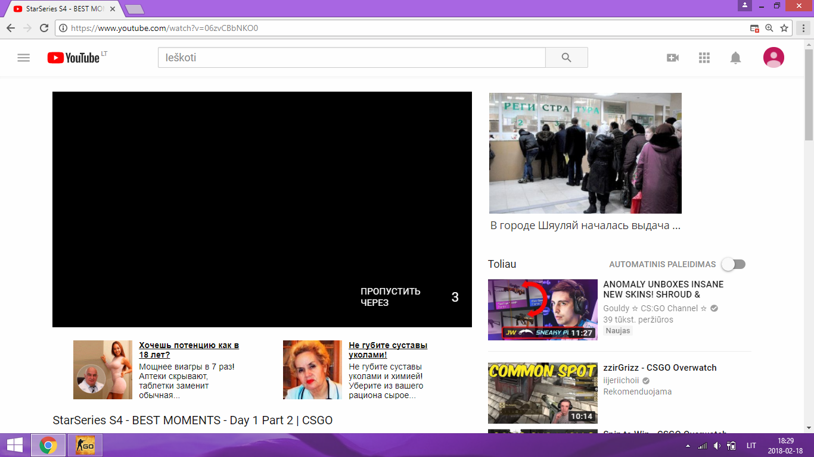Open the Windows Start menu
Image resolution: width=814 pixels, height=457 pixels.
(x=14, y=445)
